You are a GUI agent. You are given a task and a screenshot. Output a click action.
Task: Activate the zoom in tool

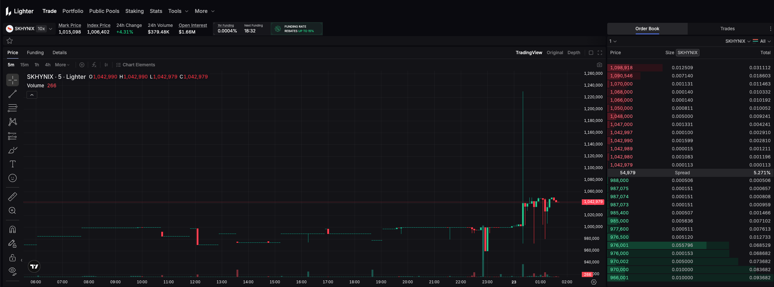click(13, 211)
